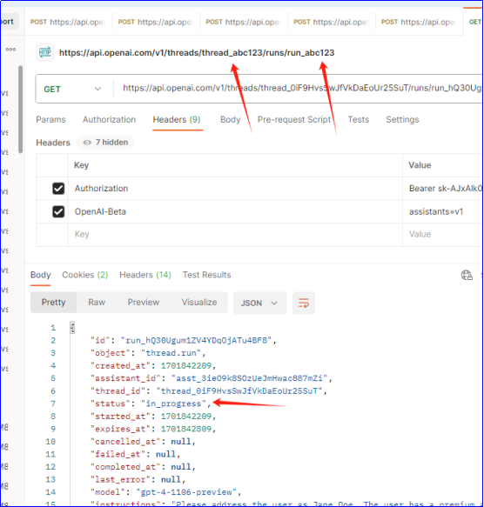Toggle response line wrap icon
Image resolution: width=484 pixels, height=507 pixels.
point(303,303)
